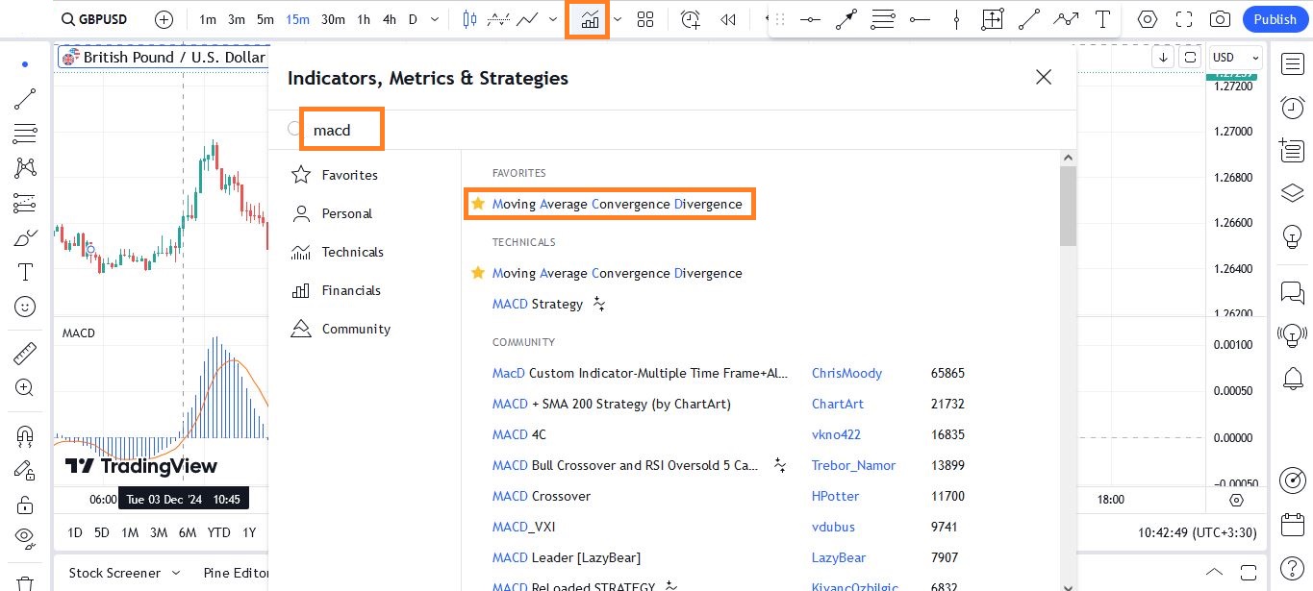The width and height of the screenshot is (1313, 591).
Task: Toggle favorite star on Technicals MACD entry
Action: point(478,273)
